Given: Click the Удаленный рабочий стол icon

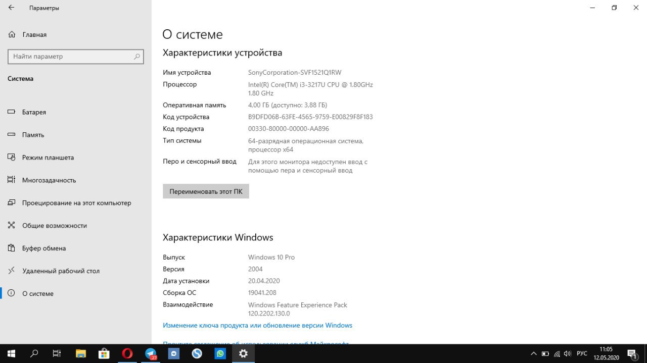Looking at the screenshot, I should pyautogui.click(x=12, y=271).
